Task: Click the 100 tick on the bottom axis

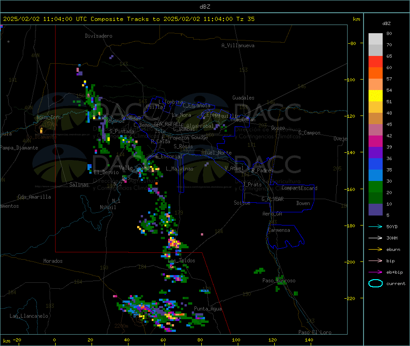Action: 236,340
